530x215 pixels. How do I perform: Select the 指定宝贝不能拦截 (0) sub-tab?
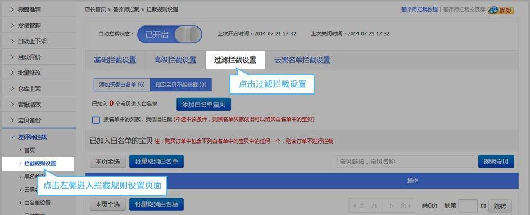coord(181,84)
